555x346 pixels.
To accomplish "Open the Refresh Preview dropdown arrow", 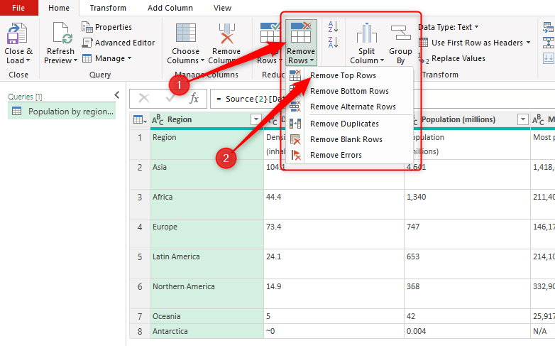I will point(75,60).
